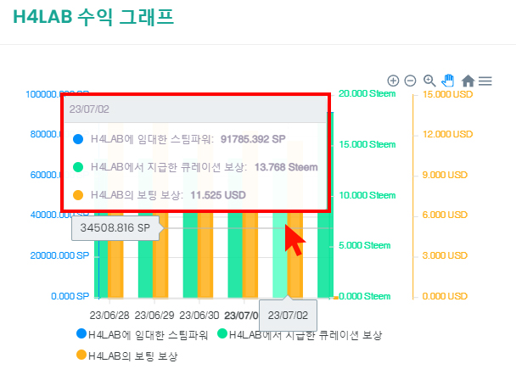The width and height of the screenshot is (516, 386).
Task: Click tooltip value 13.768 Steem
Action: pos(286,167)
